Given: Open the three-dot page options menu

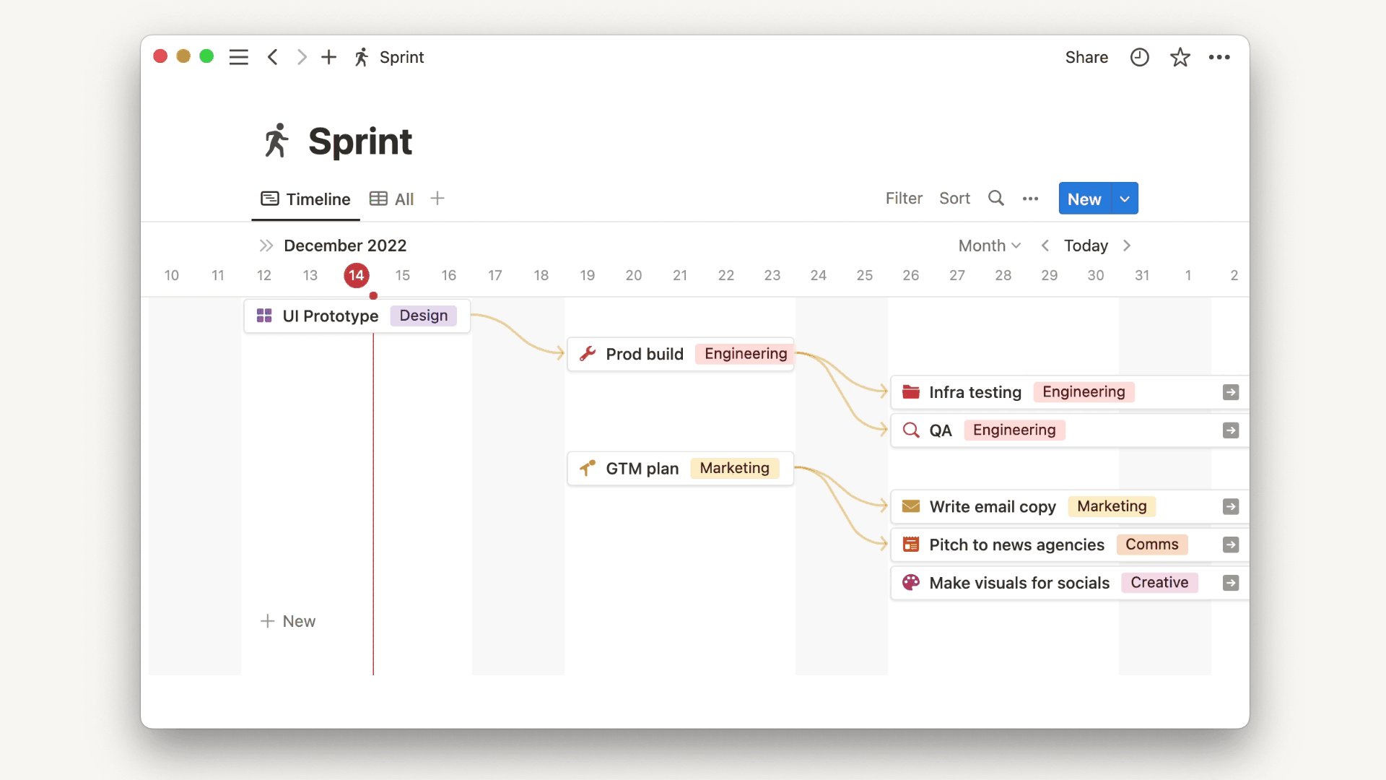Looking at the screenshot, I should point(1219,57).
